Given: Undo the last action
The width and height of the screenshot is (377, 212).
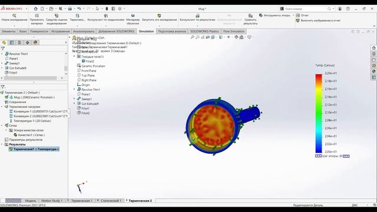Looking at the screenshot, I should pos(79,9).
